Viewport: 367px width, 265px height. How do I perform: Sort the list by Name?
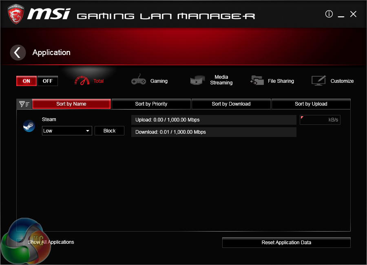coord(71,104)
